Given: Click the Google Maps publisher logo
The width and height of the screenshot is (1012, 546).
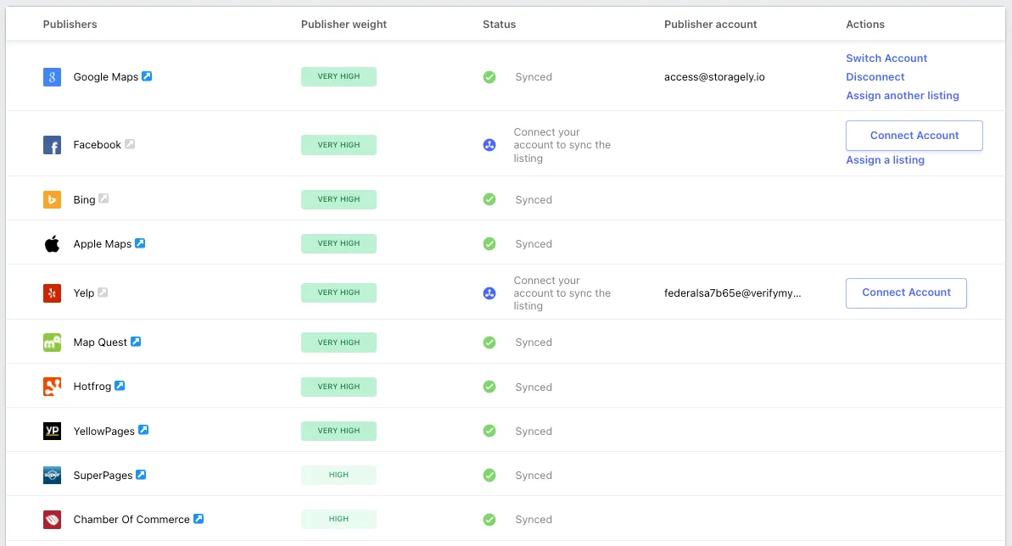Looking at the screenshot, I should click(53, 77).
